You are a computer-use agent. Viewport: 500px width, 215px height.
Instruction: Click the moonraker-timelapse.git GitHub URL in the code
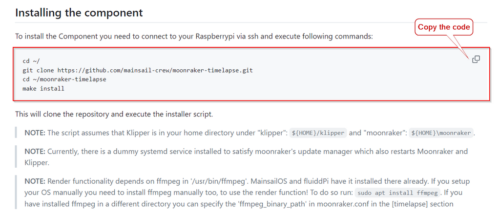point(155,70)
